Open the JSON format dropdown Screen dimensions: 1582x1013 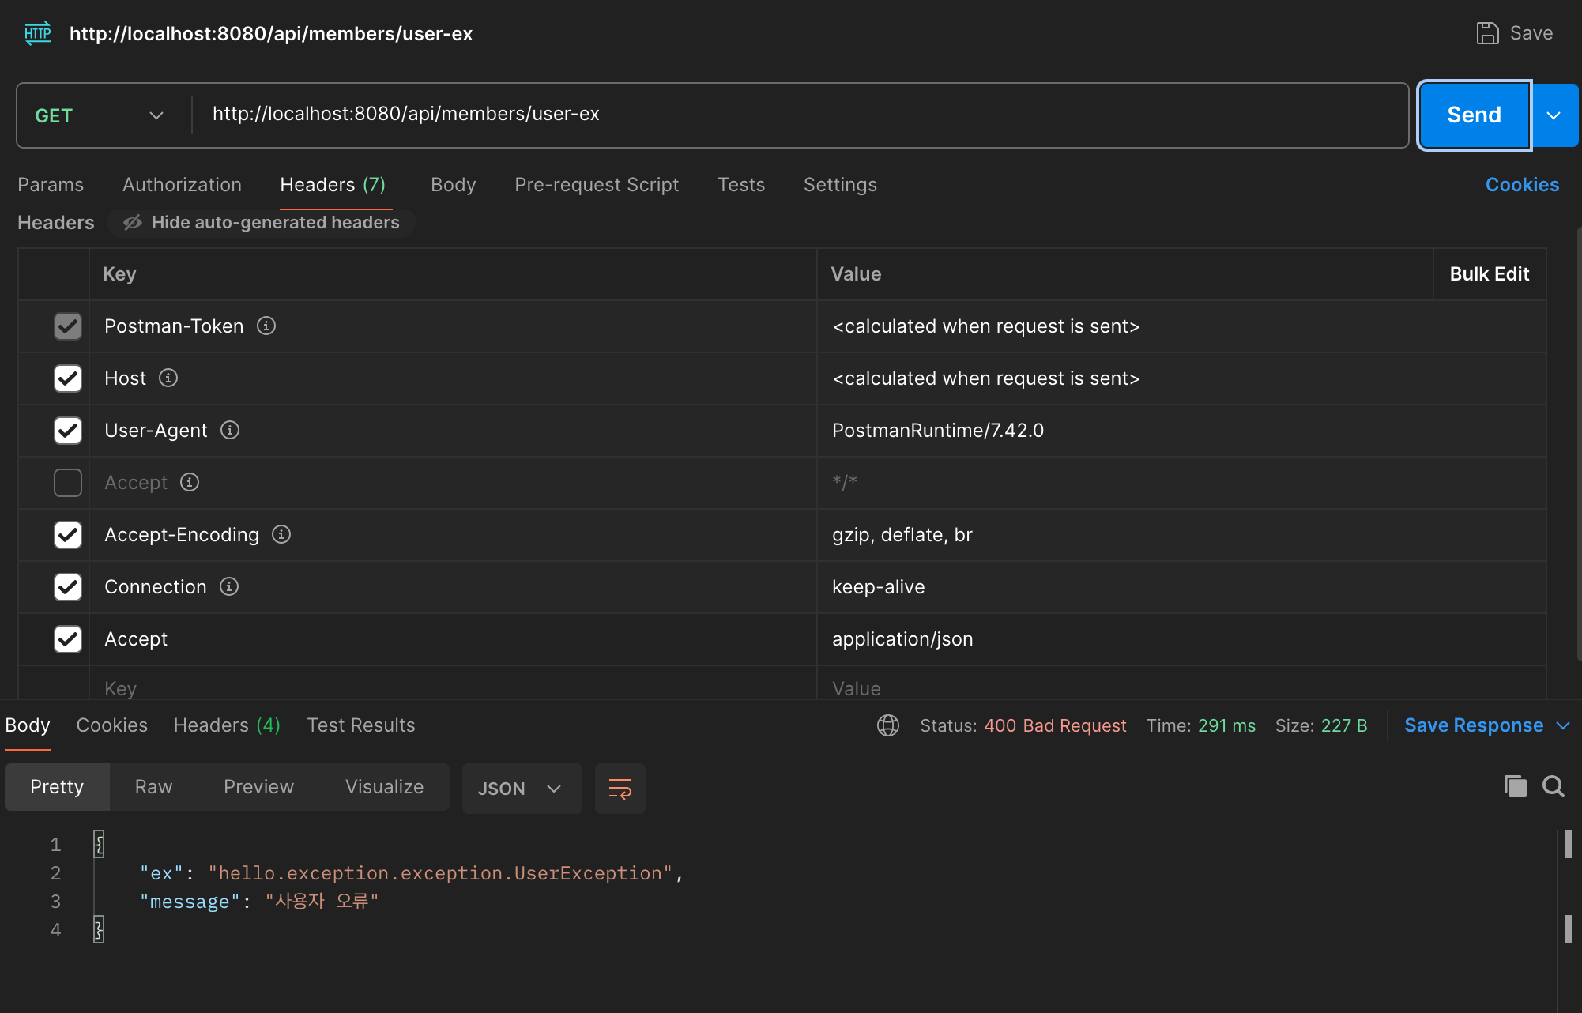[x=520, y=788]
